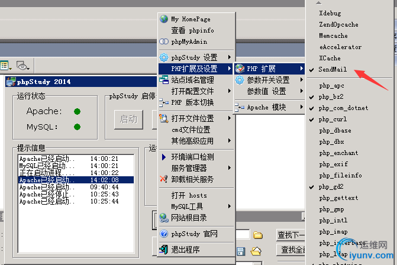Viewport: 397px width, 265px height.
Task: Click the 站点域名管理 icon
Action: [x=164, y=80]
